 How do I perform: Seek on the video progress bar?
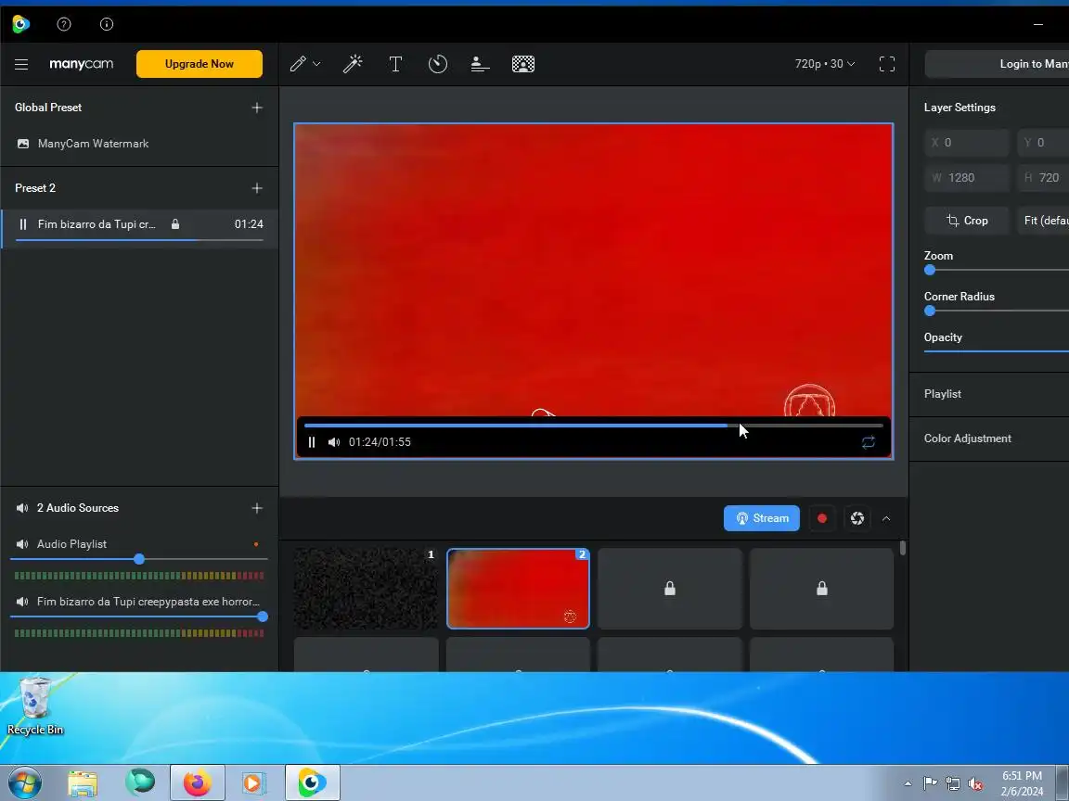point(593,425)
